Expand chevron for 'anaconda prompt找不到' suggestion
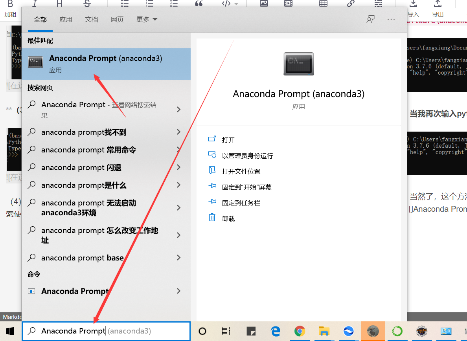Screen dimensions: 467x341 click(179, 132)
